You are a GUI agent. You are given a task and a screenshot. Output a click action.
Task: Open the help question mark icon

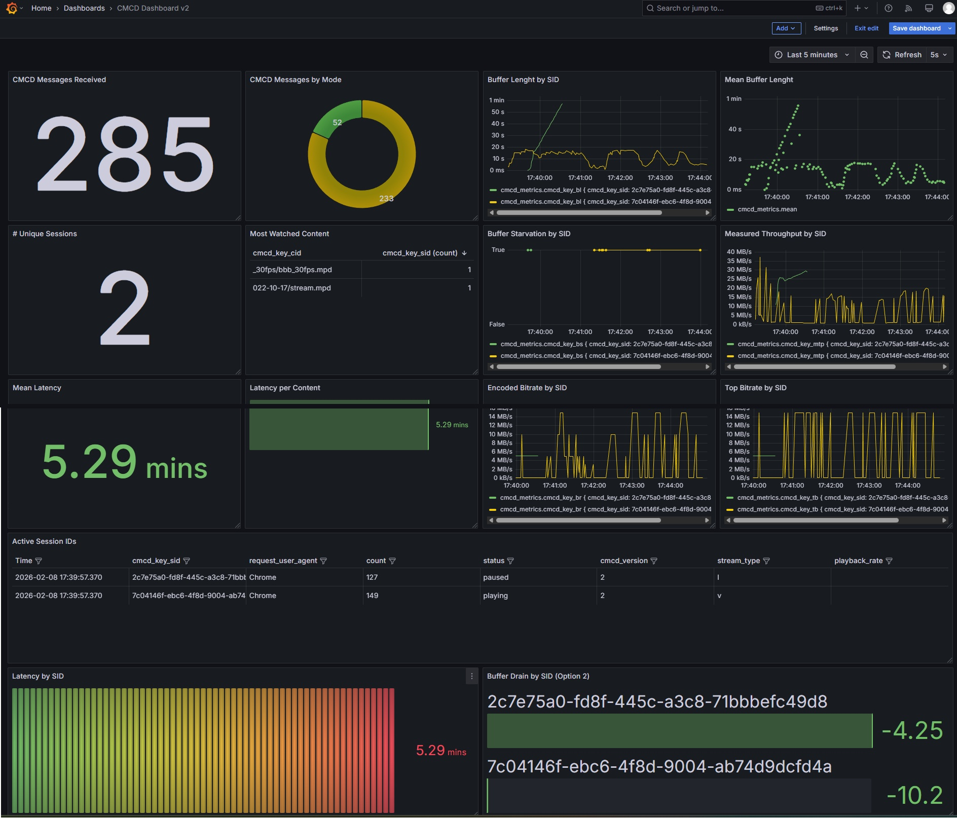(888, 8)
